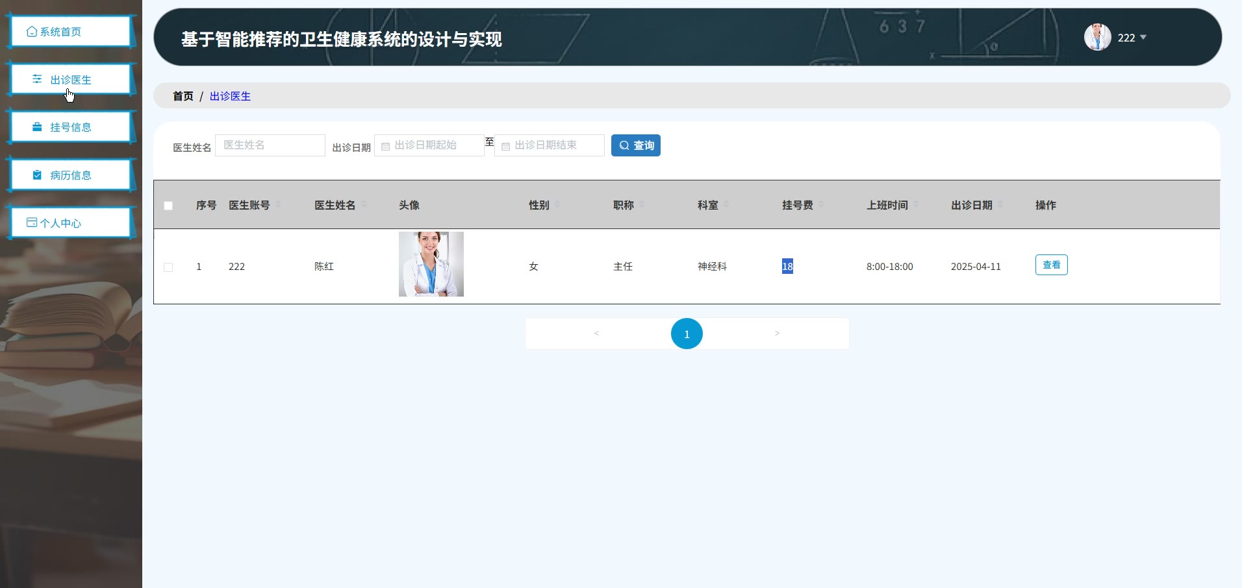Screen dimensions: 1242x588
Task: Open the 222 user dropdown arrow
Action: point(1143,38)
